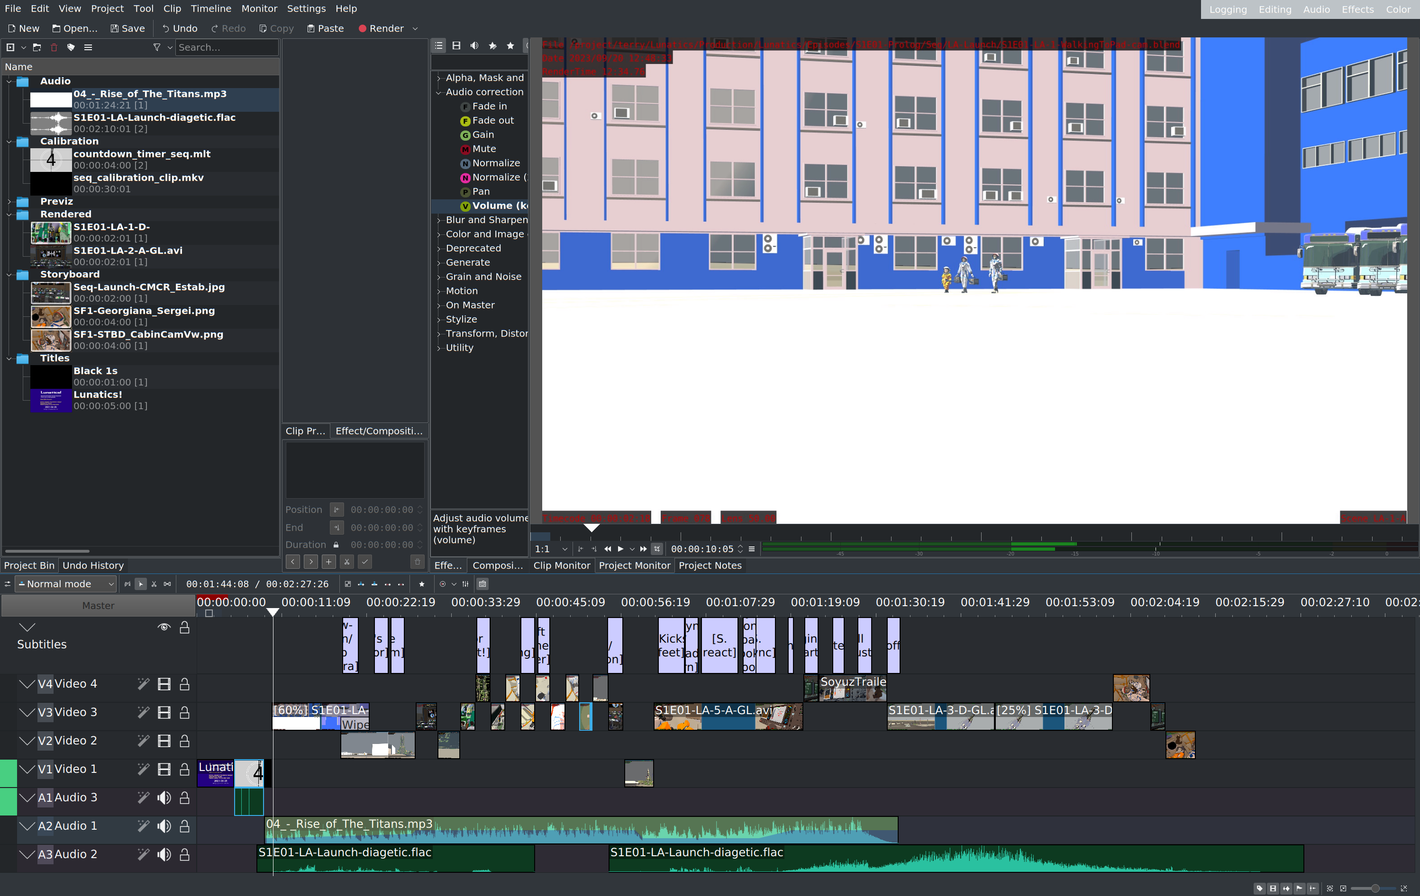Open the audio mixer icon near the monitor
The width and height of the screenshot is (1420, 896).
point(465,584)
